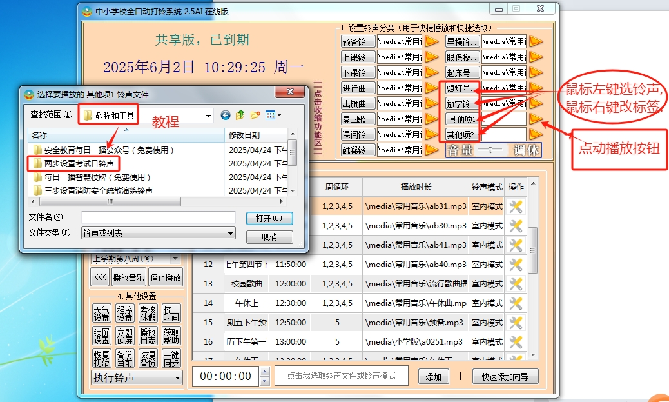Viewport: 669px width, 402px height.
Task: Click 点击我选取铃声文件或铃声模式 field
Action: point(342,376)
